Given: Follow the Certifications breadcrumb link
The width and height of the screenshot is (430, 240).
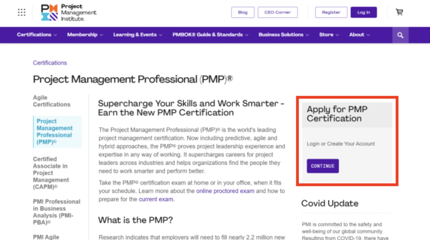Looking at the screenshot, I should [x=50, y=63].
